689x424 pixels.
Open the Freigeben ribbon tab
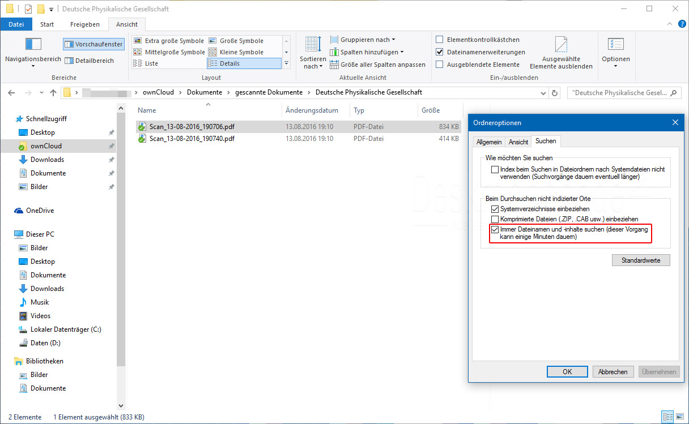85,24
